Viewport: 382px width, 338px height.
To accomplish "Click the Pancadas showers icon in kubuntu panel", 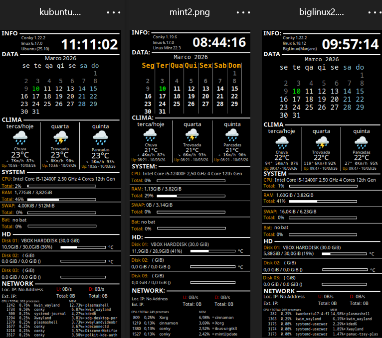I will pyautogui.click(x=100, y=138).
